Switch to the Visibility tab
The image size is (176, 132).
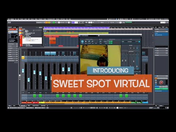(15, 27)
